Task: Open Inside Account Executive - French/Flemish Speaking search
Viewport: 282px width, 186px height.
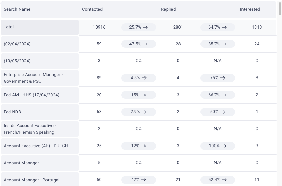Action: pos(40,129)
